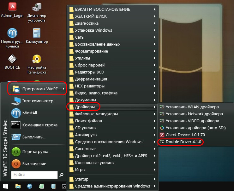Image resolution: width=234 pixels, height=191 pixels.
Task: Click Windows Start button on taskbar
Action: pyautogui.click(x=6, y=186)
